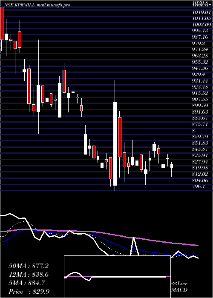Click the '<<Live MACD' label
This screenshot has height=298, width=213.
[179, 287]
